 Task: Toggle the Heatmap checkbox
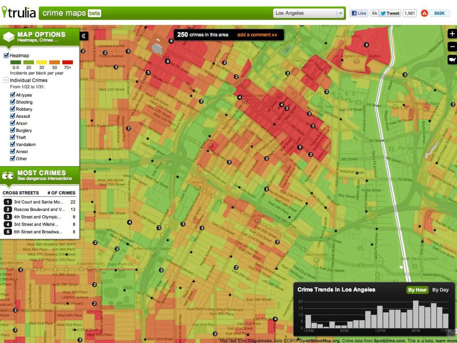(x=6, y=55)
